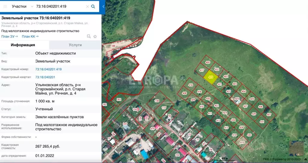Open the План КК link
Image resolution: width=308 pixels, height=163 pixels.
coord(30,37)
